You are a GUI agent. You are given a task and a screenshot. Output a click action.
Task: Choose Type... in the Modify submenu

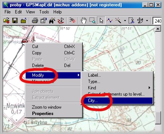[x=117, y=82]
